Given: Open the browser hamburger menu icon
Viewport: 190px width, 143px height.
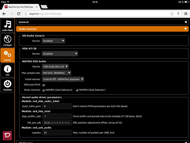Looking at the screenshot, I should (186, 14).
